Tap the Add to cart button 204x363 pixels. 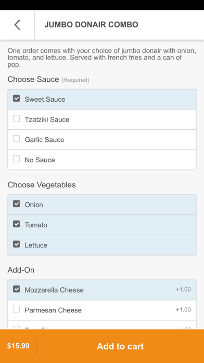(120, 346)
